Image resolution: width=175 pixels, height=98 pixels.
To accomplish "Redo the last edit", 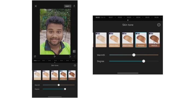I will 74,56.
